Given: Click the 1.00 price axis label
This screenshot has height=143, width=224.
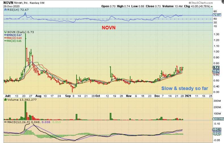Looking at the screenshot, I should tap(216, 52).
